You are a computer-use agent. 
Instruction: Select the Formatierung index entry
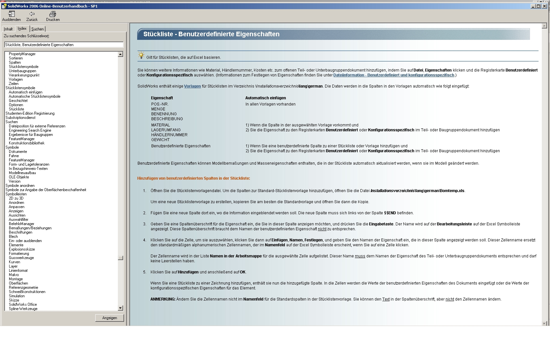pyautogui.click(x=19, y=253)
